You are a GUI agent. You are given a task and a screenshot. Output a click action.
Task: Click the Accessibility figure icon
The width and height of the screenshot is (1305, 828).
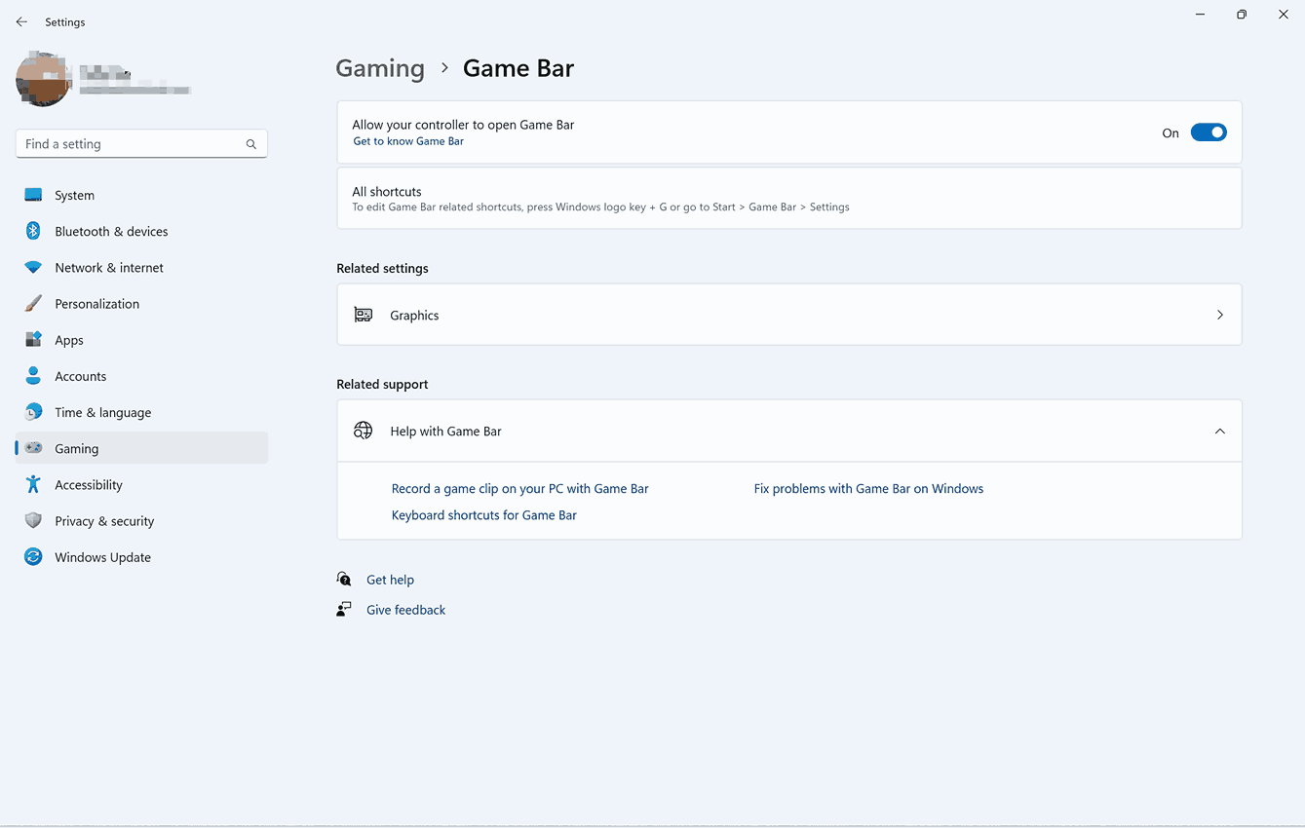tap(33, 484)
